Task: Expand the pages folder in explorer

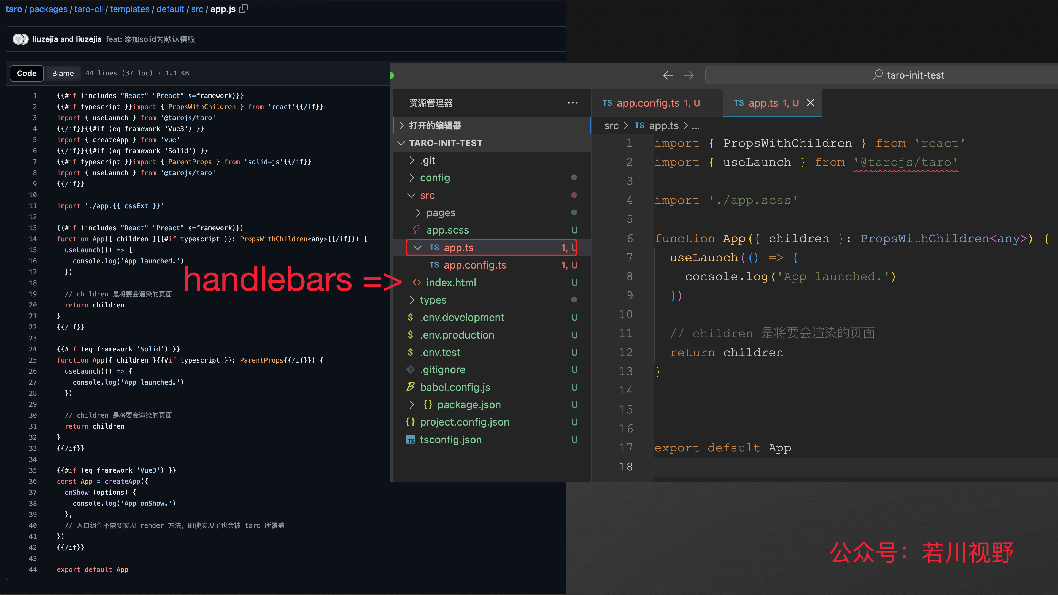Action: point(441,212)
